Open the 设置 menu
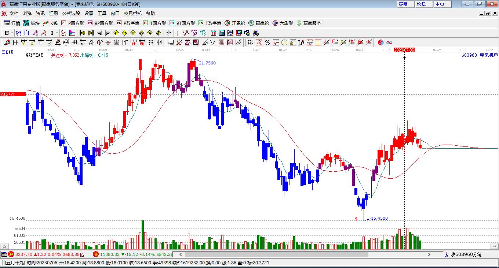499x268 pixels. point(89,13)
